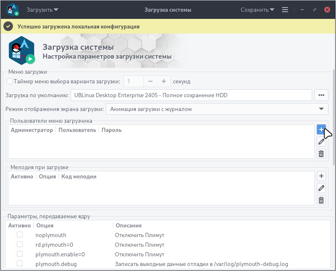Click the app logo icon in title bar
Image resolution: width=336 pixels, height=271 pixels.
pos(13,10)
